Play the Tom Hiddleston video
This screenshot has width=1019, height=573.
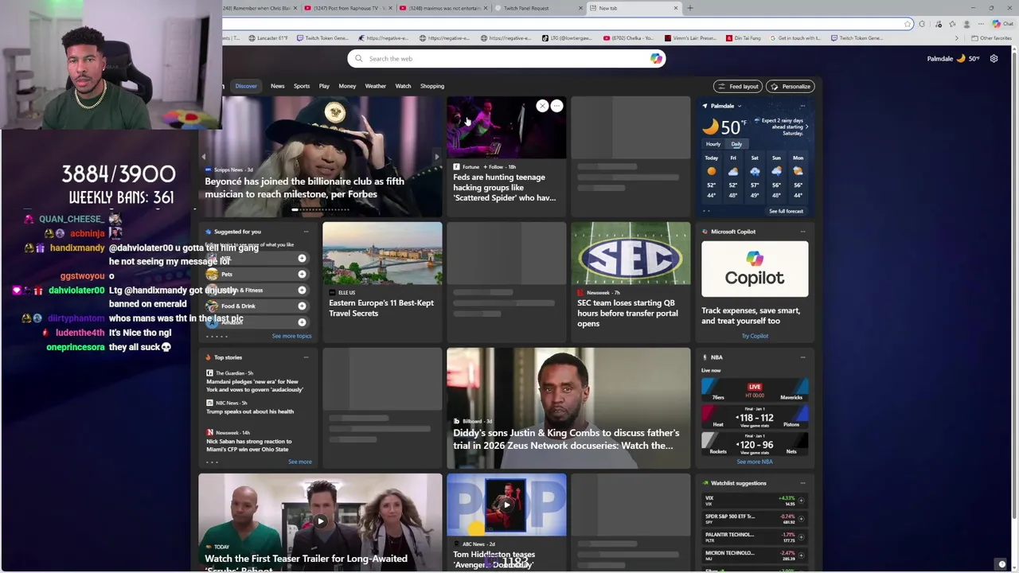tap(506, 505)
